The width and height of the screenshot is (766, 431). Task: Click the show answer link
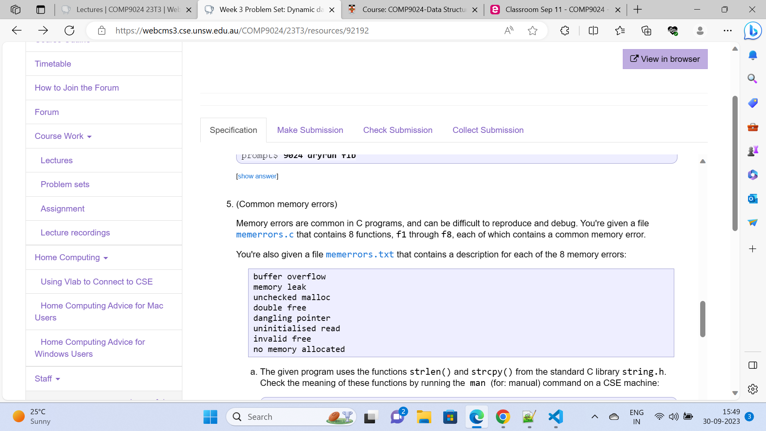257,176
